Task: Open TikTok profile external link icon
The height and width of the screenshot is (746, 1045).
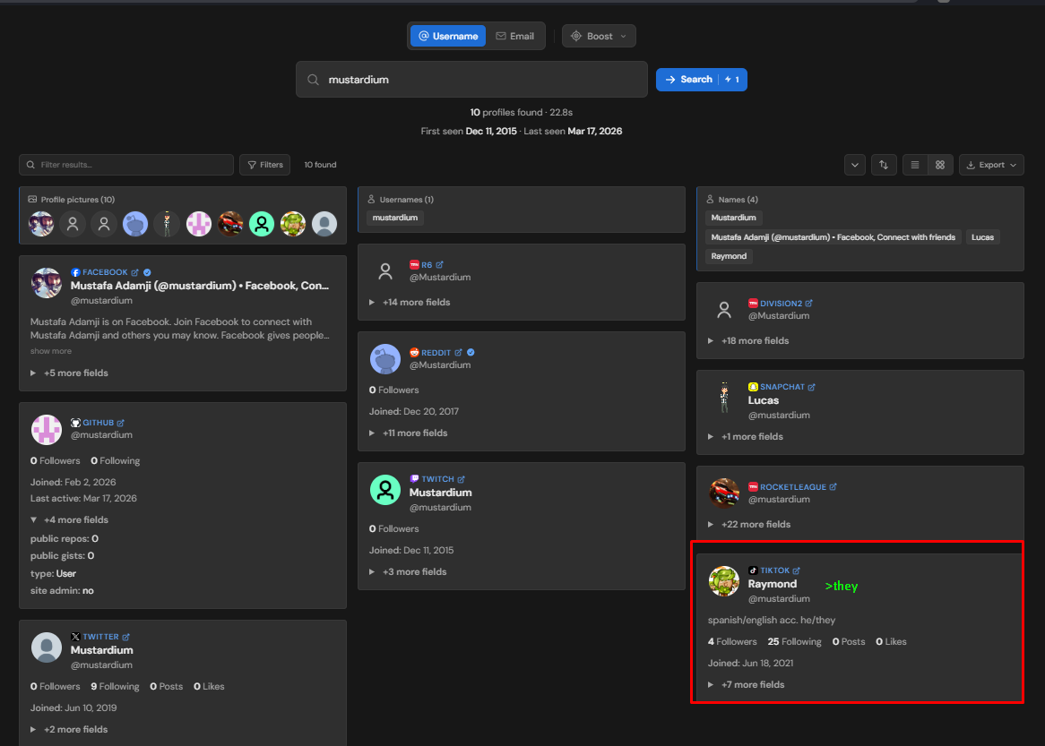Action: point(796,570)
